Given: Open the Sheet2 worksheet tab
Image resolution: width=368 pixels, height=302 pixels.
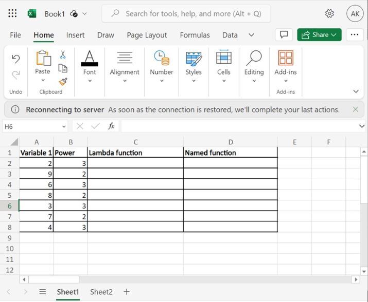Looking at the screenshot, I should [x=101, y=292].
